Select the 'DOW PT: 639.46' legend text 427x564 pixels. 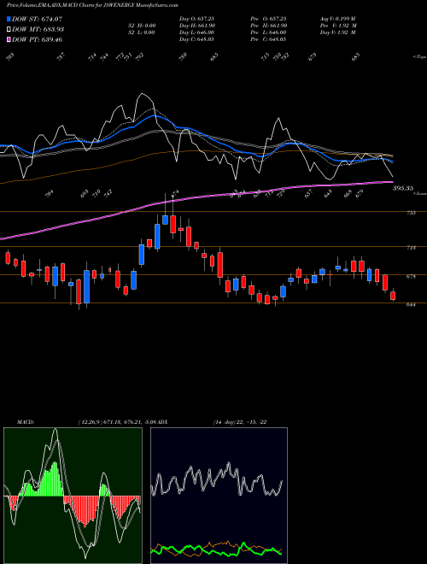click(x=37, y=39)
